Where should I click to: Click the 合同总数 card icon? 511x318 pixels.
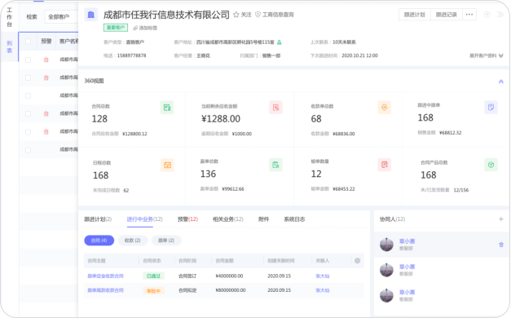click(167, 108)
